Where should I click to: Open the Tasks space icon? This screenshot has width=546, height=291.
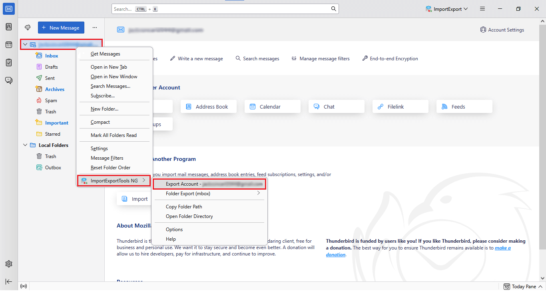pos(8,62)
